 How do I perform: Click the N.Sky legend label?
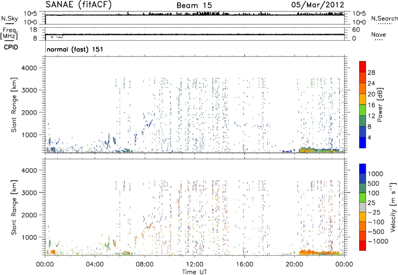click(9, 18)
